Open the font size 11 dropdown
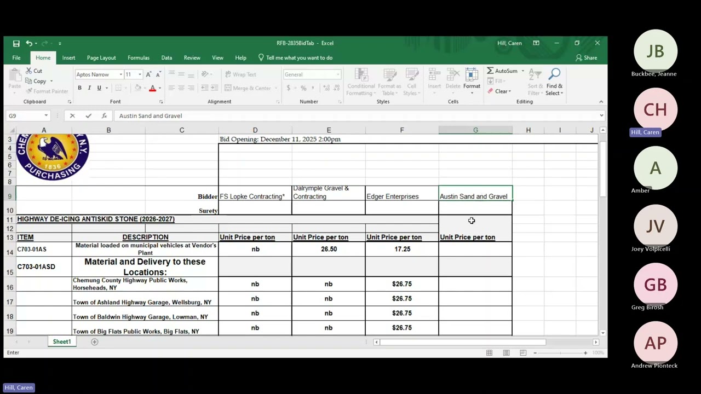Viewport: 701px width, 394px height. (140, 74)
